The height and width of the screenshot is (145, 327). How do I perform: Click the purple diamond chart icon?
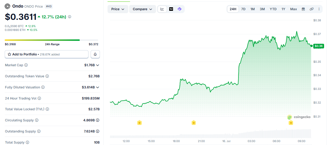coord(179,9)
